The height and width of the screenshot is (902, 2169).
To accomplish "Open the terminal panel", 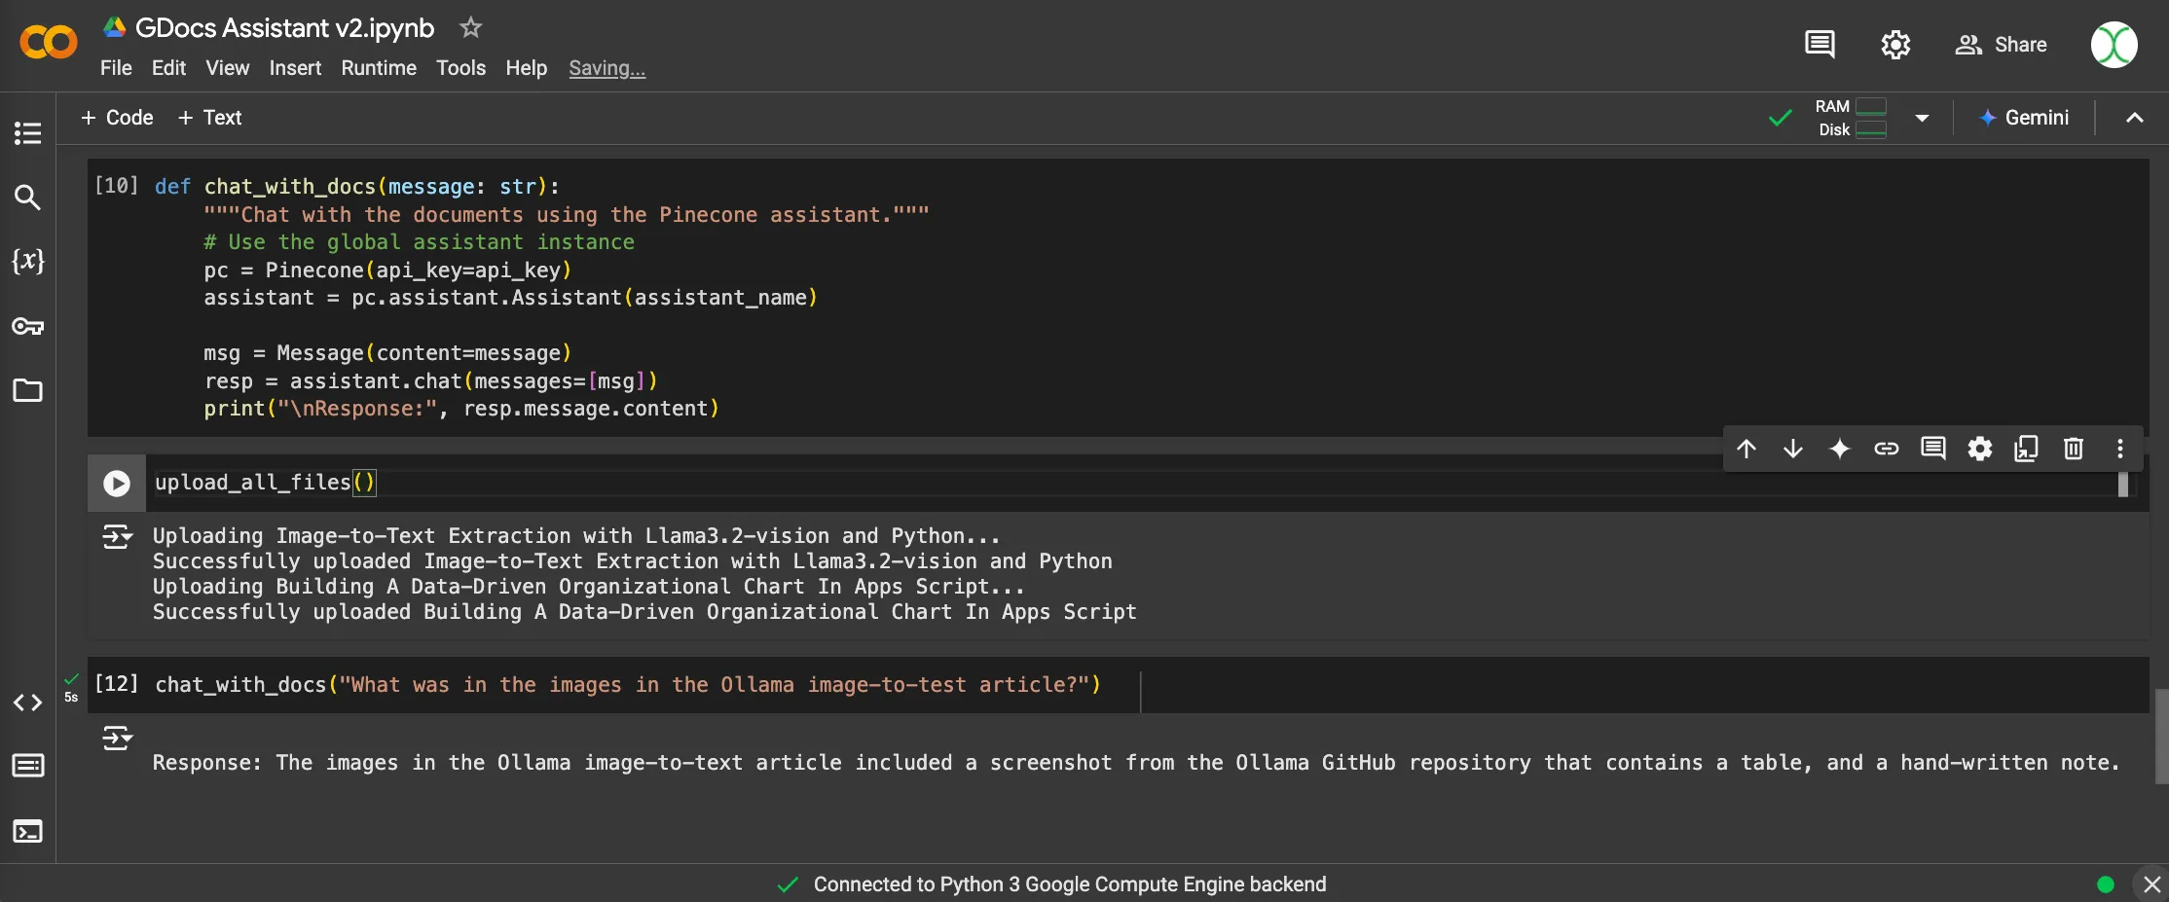I will (27, 831).
